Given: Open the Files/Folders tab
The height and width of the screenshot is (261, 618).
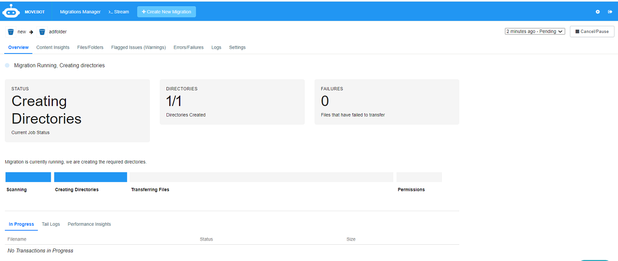Looking at the screenshot, I should (x=90, y=47).
